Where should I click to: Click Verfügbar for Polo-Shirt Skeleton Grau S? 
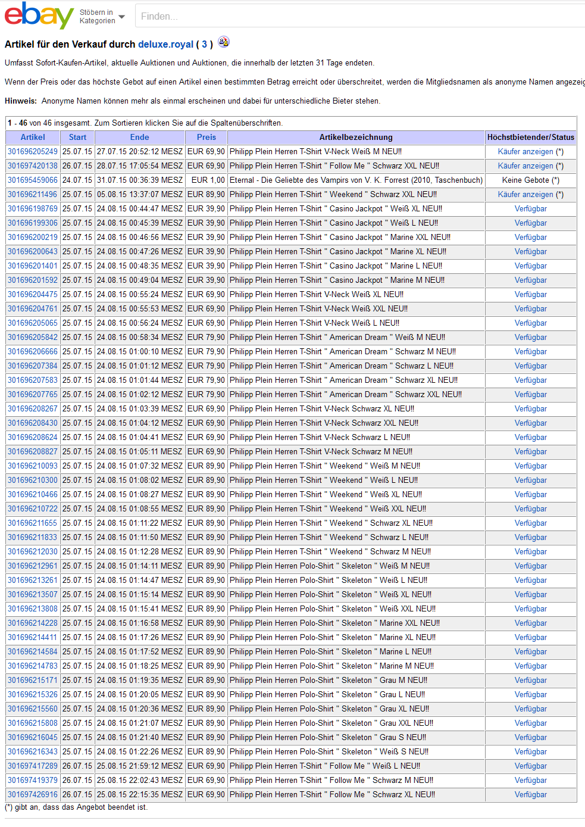(530, 738)
